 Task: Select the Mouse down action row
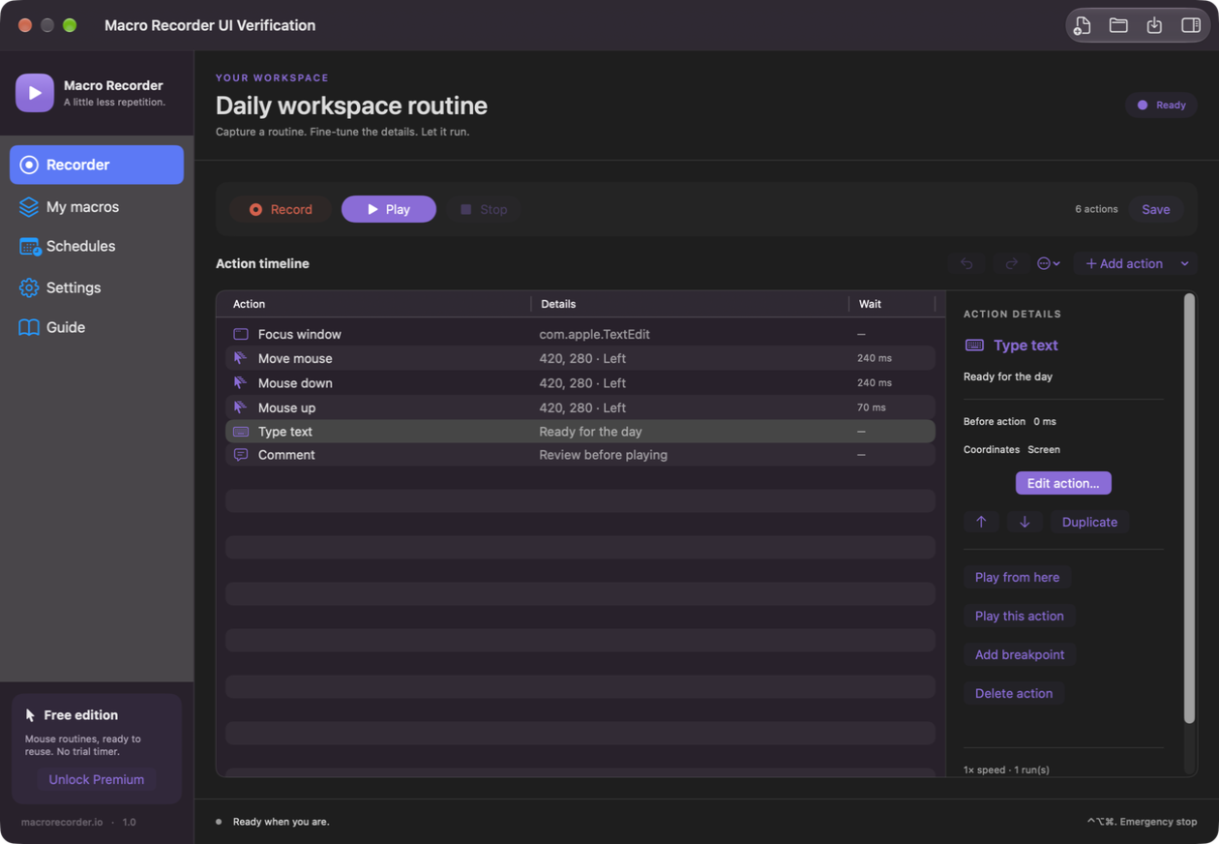click(580, 382)
